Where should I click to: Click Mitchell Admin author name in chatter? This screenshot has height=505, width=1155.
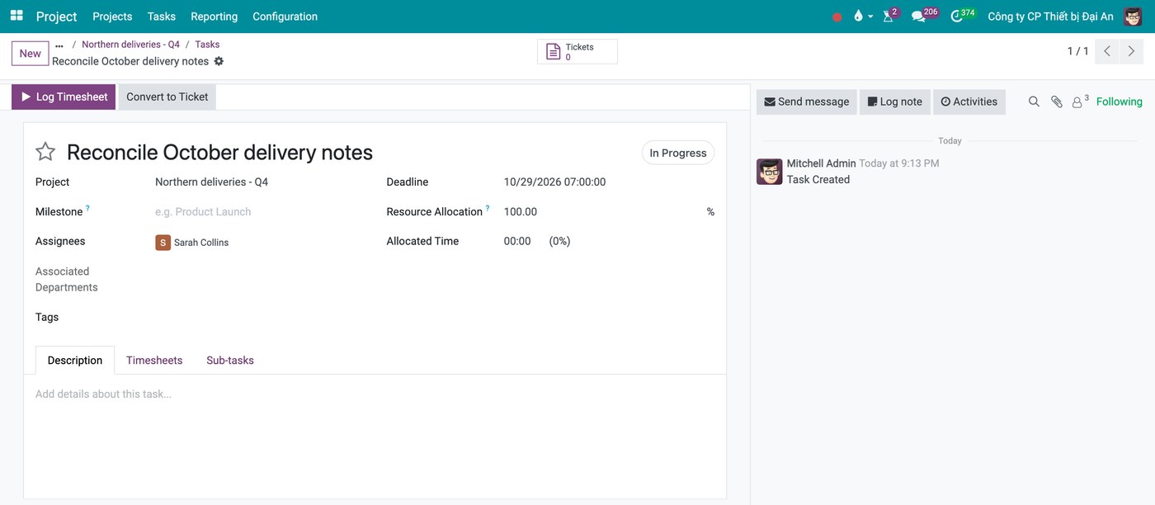point(821,163)
